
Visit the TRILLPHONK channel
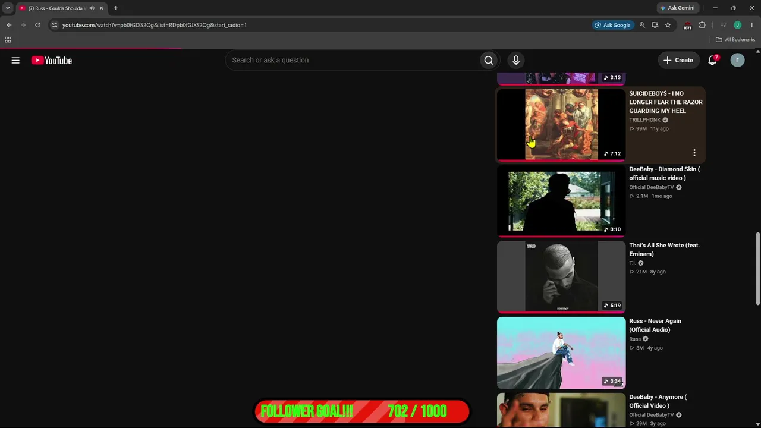tap(645, 120)
